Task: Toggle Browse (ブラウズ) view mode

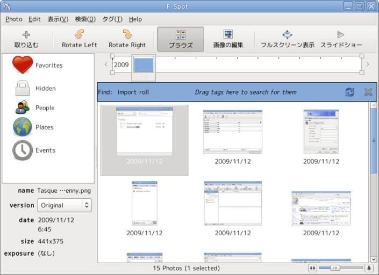Action: coord(181,39)
